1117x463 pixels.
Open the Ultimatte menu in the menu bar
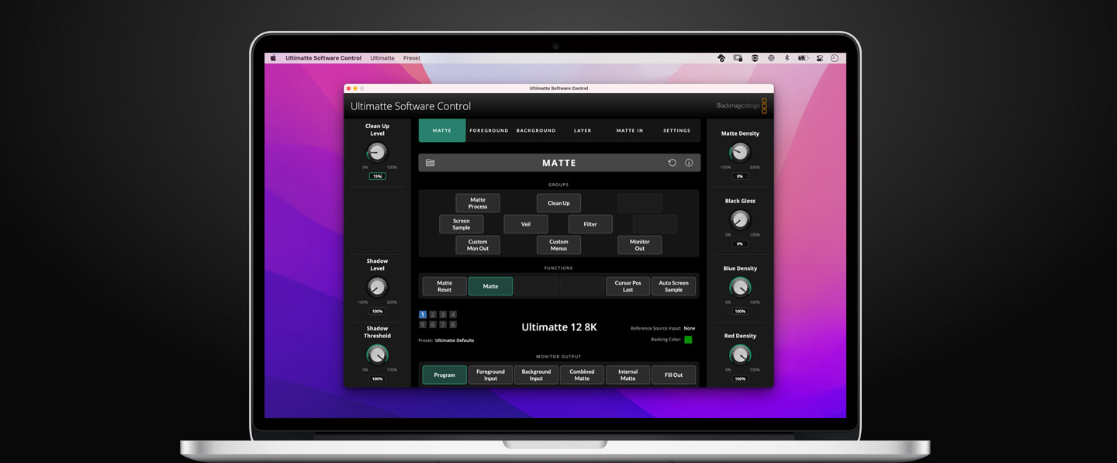pyautogui.click(x=382, y=58)
